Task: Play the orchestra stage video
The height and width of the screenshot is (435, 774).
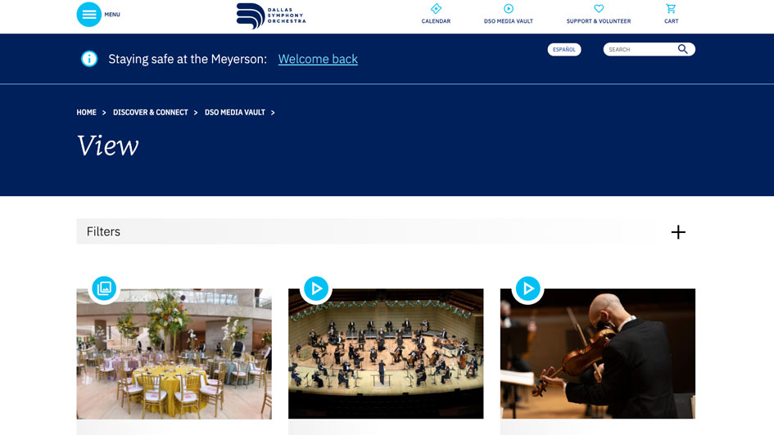Action: point(316,288)
